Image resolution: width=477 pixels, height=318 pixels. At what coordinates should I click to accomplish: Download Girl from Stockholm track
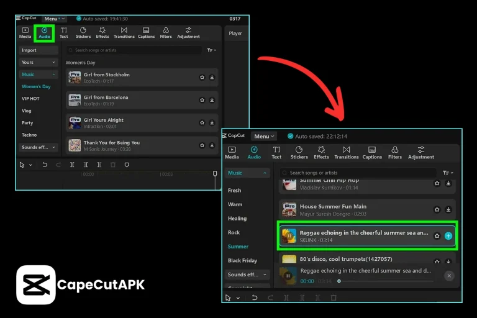point(212,77)
